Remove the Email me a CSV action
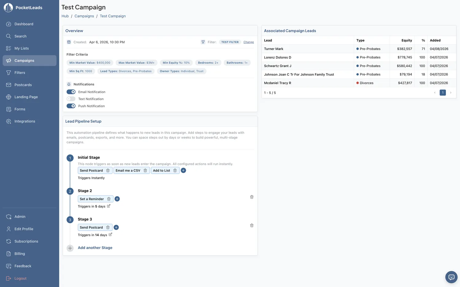Image resolution: width=460 pixels, height=287 pixels. 145,171
